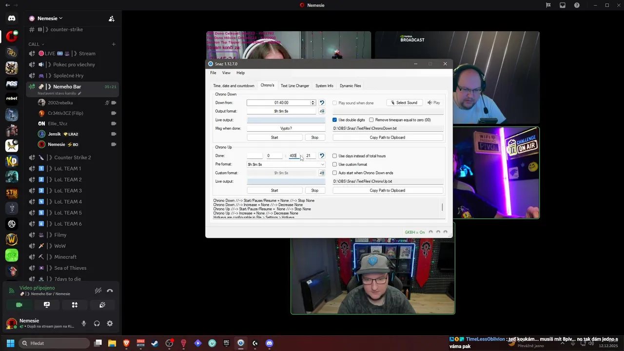Add a channel to the CALL category
The image size is (624, 351).
(x=114, y=44)
